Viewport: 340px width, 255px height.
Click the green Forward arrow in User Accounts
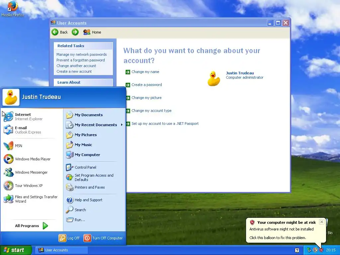coord(75,32)
